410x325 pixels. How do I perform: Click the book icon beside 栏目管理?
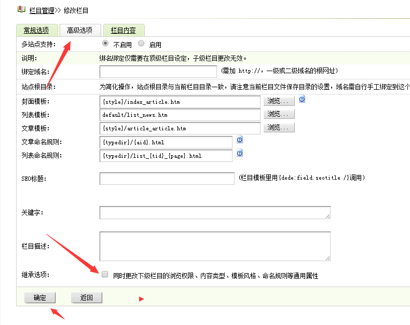pos(21,9)
